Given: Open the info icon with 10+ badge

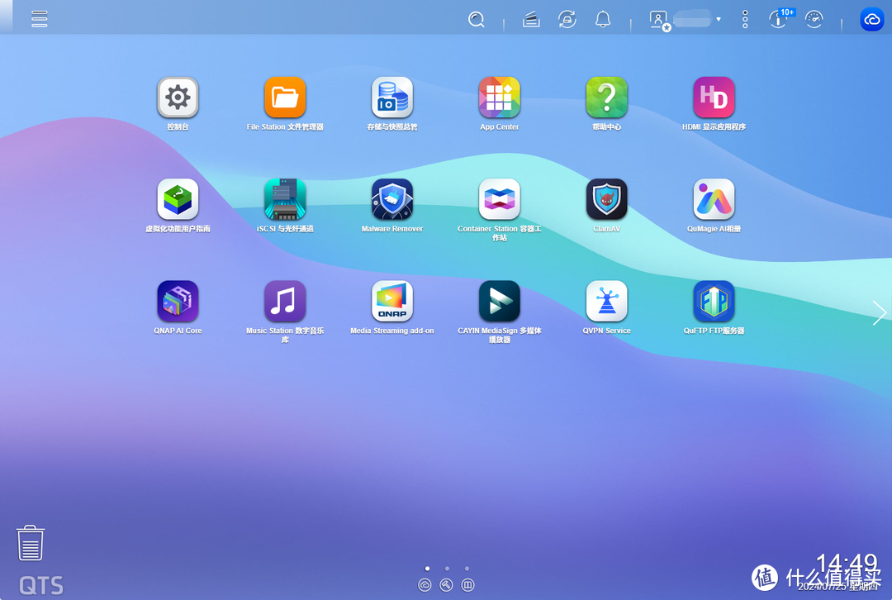Looking at the screenshot, I should point(780,19).
